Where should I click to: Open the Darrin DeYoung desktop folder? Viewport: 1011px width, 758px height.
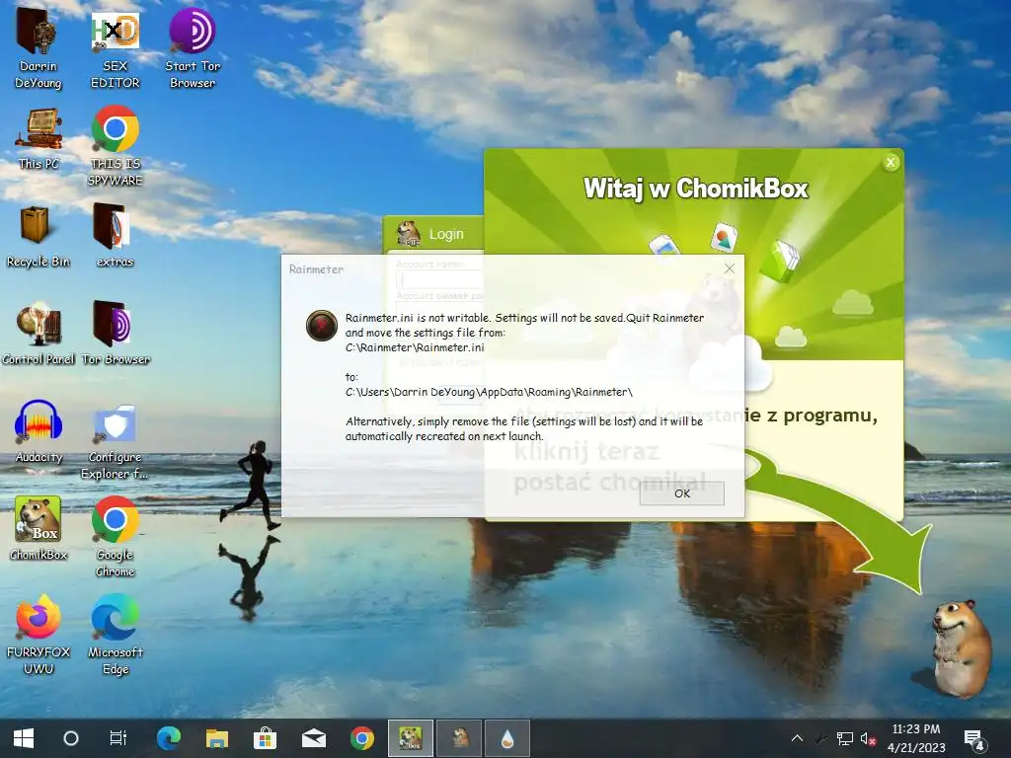coord(39,48)
